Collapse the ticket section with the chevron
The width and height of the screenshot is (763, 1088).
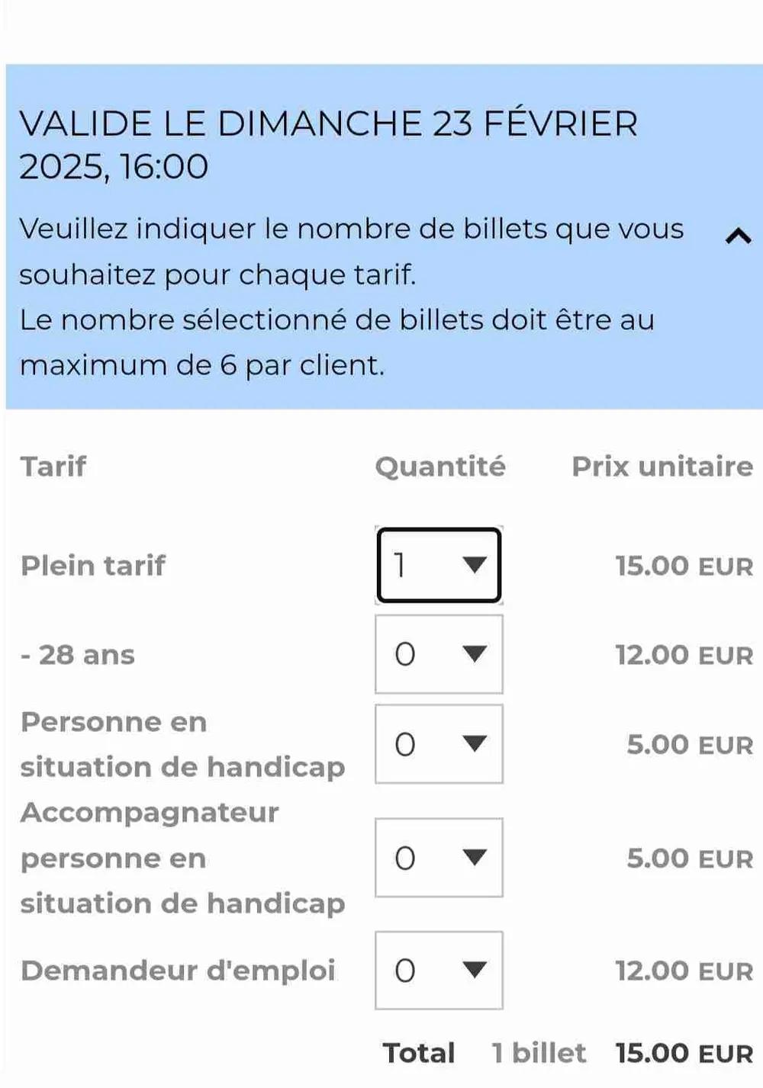point(738,237)
